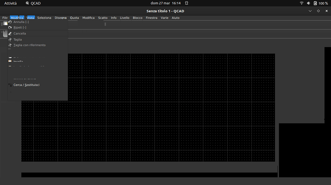331x185 pixels.
Task: Open the Disegna menu
Action: 60,18
